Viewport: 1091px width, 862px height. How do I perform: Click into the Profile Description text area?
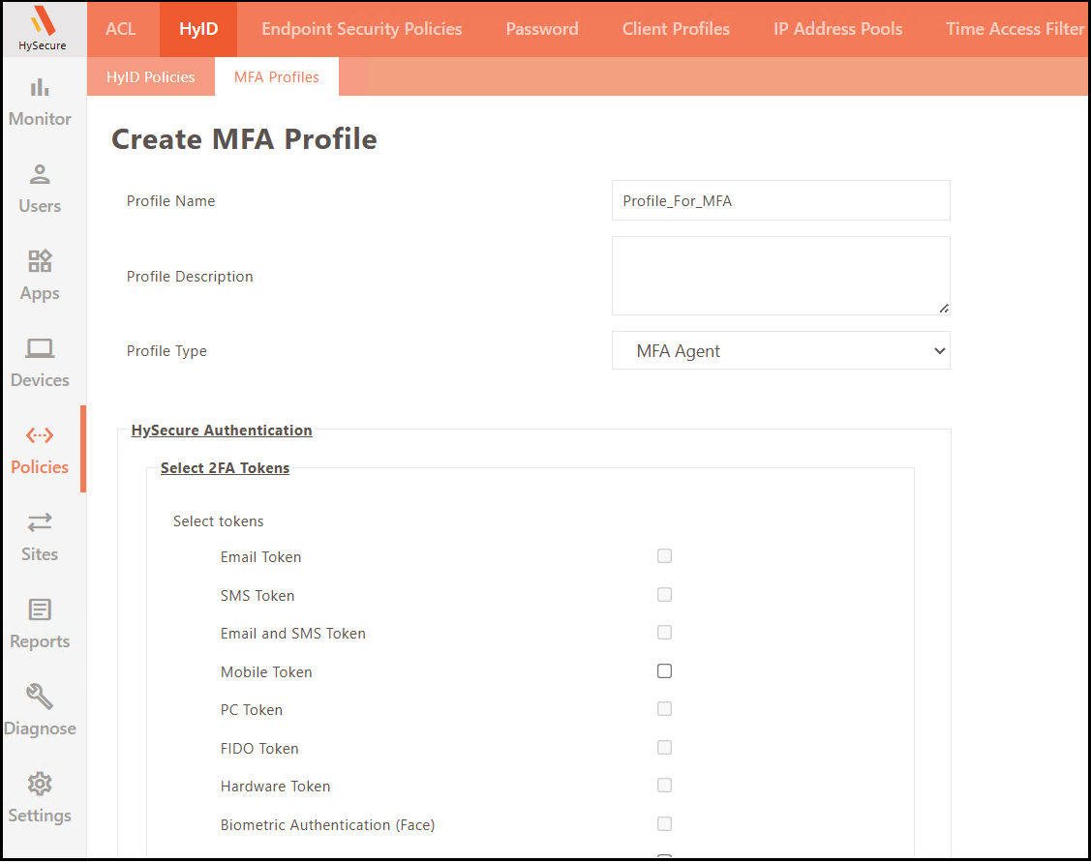point(780,276)
